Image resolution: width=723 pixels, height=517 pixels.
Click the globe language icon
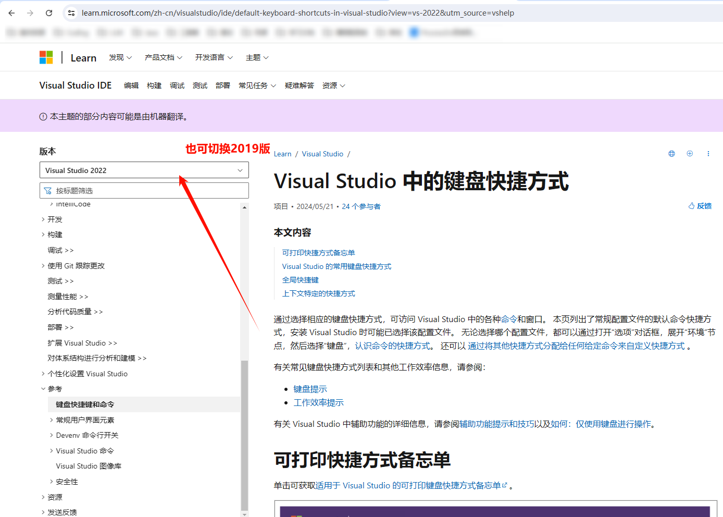tap(671, 154)
